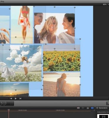Click top-right handle above laughing women photo
Screen dimensions: 109x118
(x=75, y=7)
